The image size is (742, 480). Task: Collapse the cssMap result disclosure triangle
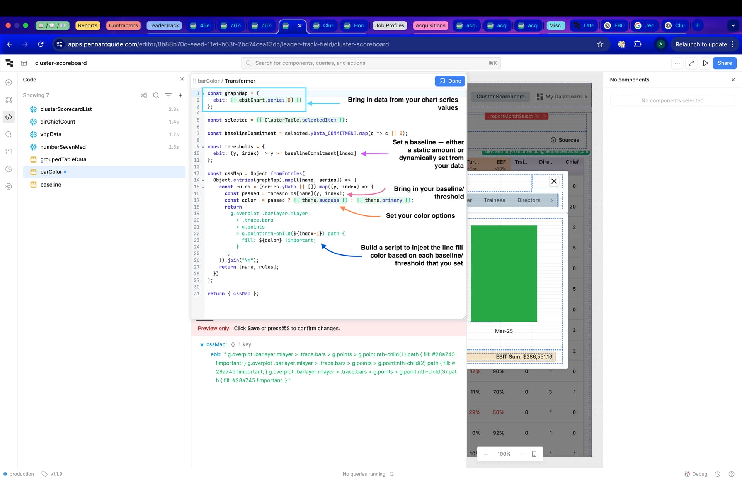click(202, 344)
